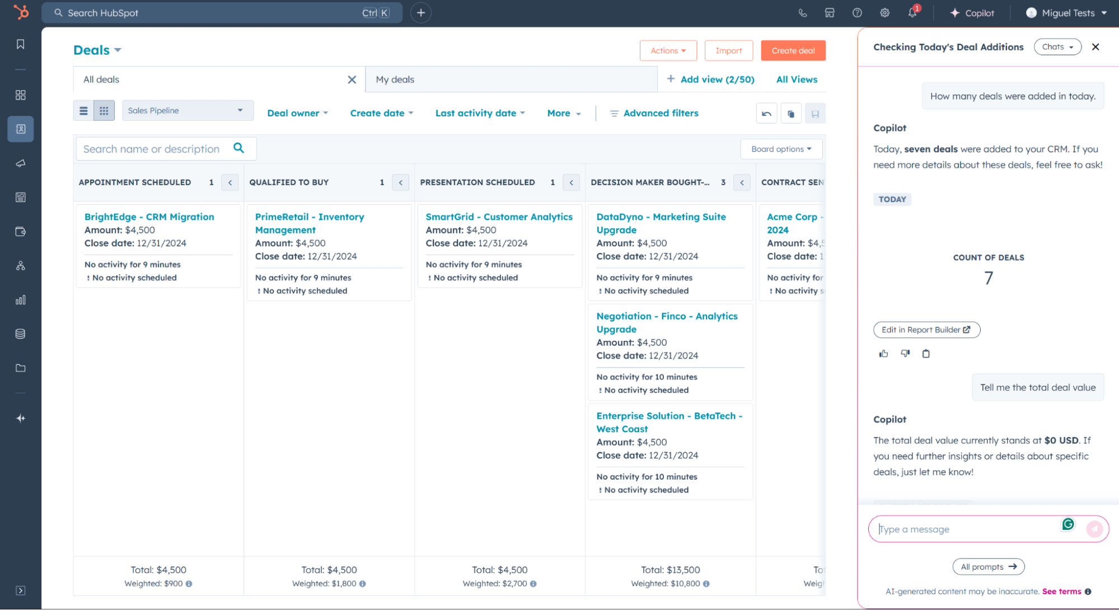This screenshot has height=610, width=1119.
Task: Click the notifications bell icon
Action: (912, 12)
